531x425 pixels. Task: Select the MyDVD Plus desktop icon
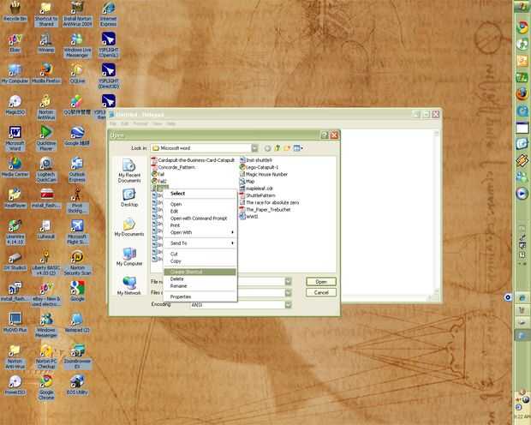[15, 323]
